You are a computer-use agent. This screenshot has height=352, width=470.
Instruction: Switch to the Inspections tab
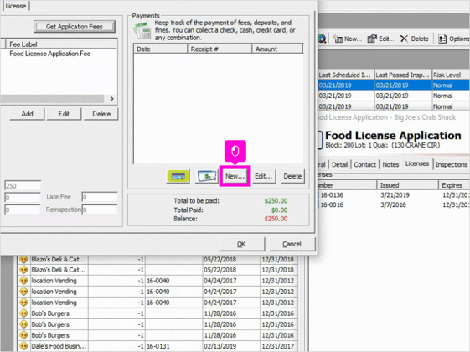point(451,164)
